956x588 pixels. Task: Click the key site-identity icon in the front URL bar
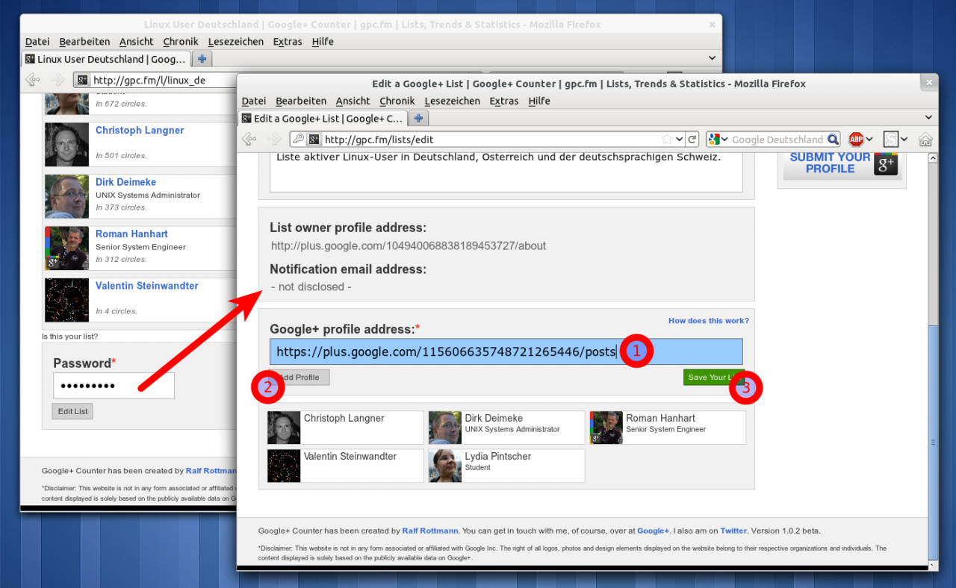297,140
